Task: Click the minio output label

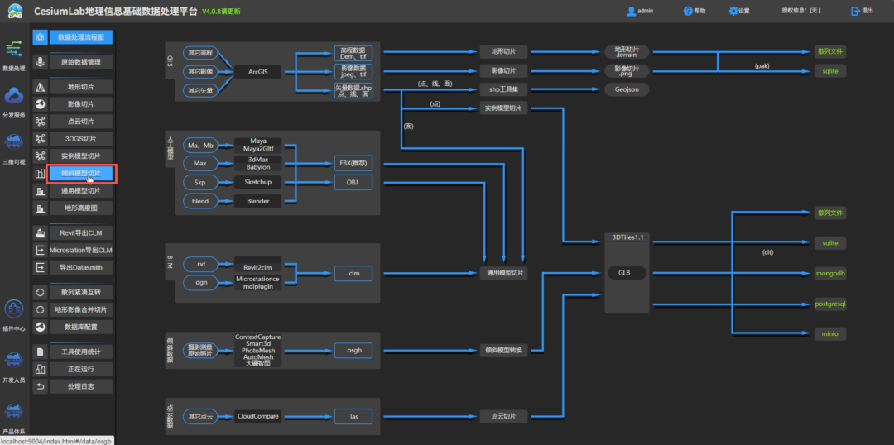Action: pyautogui.click(x=830, y=334)
